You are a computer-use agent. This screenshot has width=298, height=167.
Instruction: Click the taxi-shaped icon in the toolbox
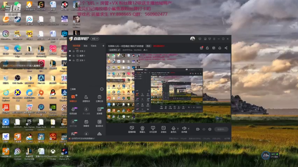tap(99, 134)
